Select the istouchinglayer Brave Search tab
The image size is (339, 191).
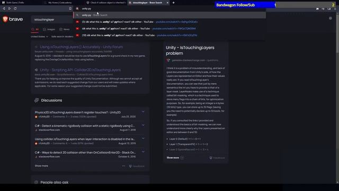[x=147, y=3]
